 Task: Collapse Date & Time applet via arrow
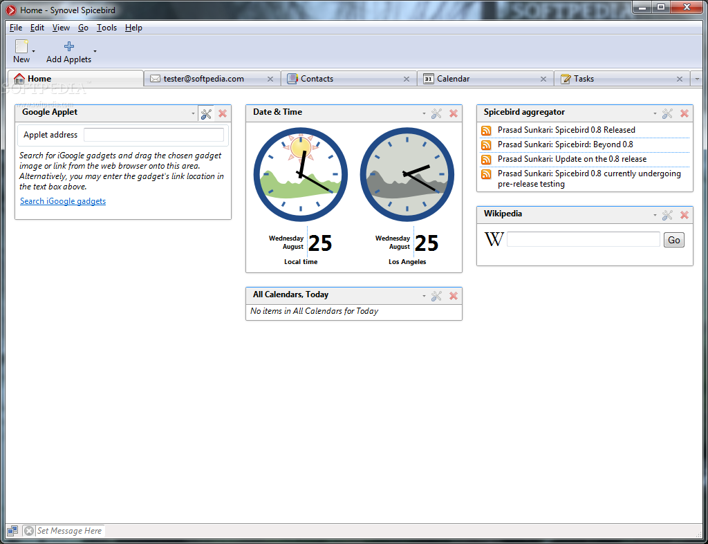point(424,114)
